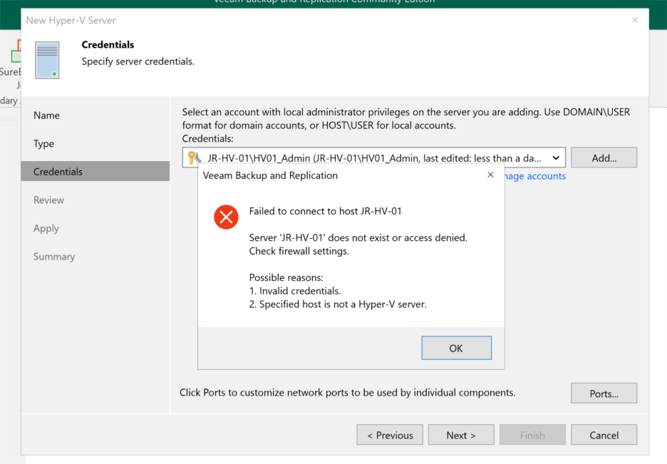667x464 pixels.
Task: Click the server icon in the wizard header
Action: coord(48,60)
